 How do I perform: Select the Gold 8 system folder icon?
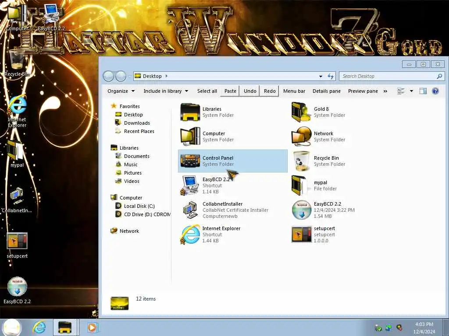301,112
